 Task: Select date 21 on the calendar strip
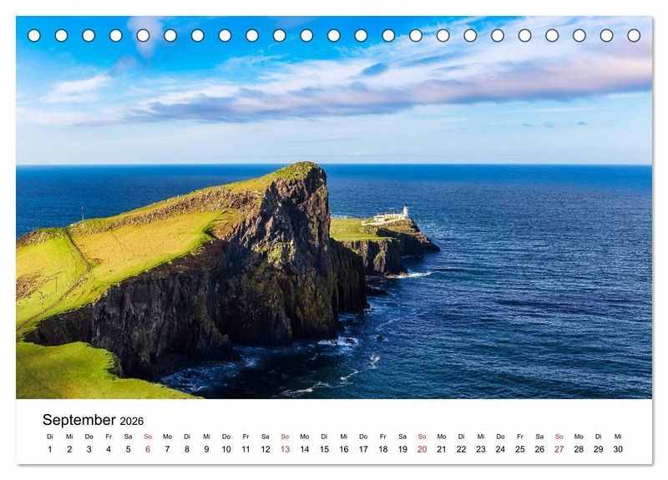click(x=442, y=449)
